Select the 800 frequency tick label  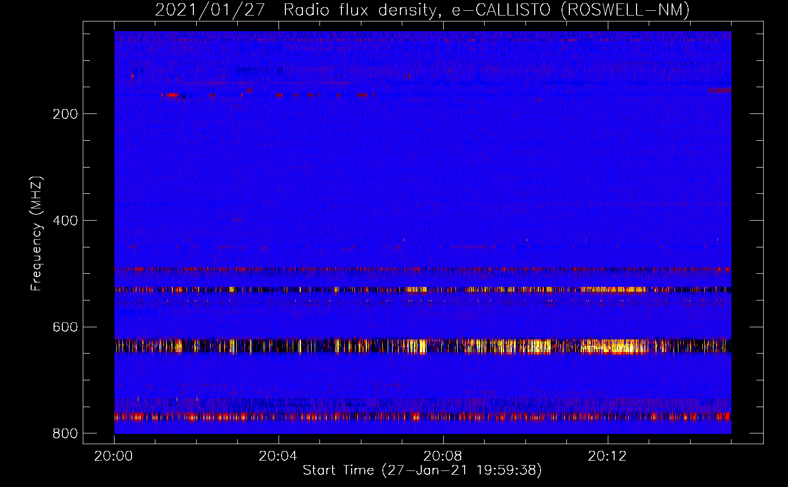(65, 433)
